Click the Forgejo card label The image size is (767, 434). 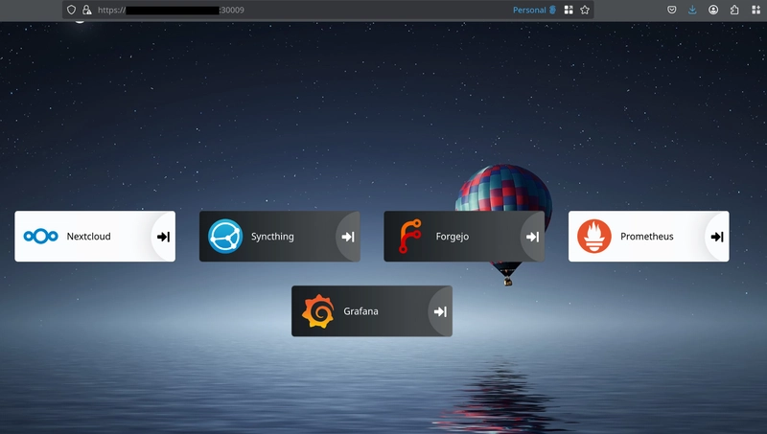[x=452, y=237]
